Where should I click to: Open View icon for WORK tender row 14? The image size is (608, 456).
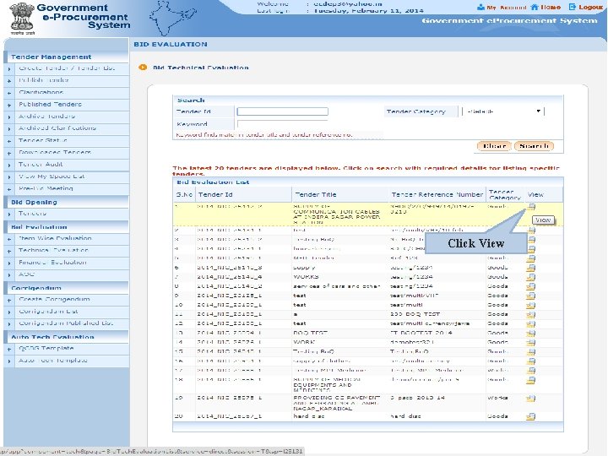[531, 342]
